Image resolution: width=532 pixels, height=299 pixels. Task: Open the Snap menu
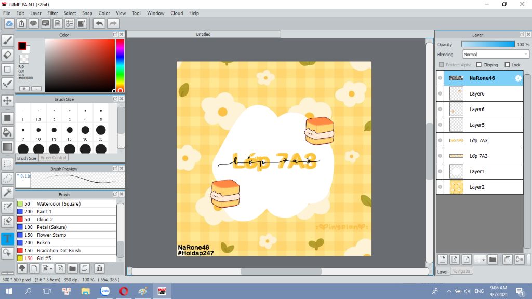coord(87,13)
